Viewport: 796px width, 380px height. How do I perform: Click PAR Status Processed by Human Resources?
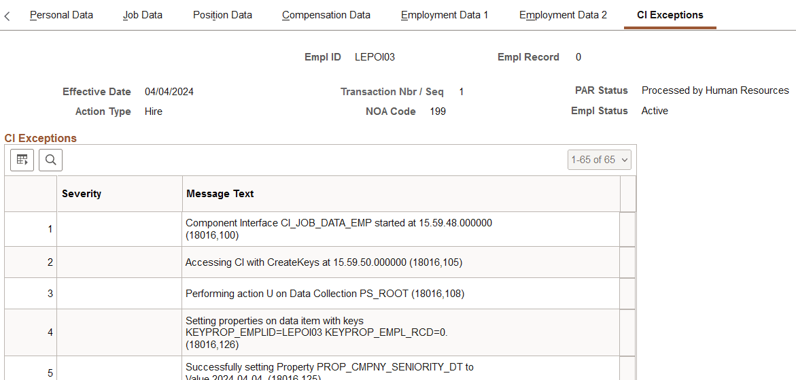click(x=715, y=91)
